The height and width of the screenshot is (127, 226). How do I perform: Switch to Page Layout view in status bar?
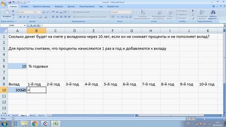point(191,119)
